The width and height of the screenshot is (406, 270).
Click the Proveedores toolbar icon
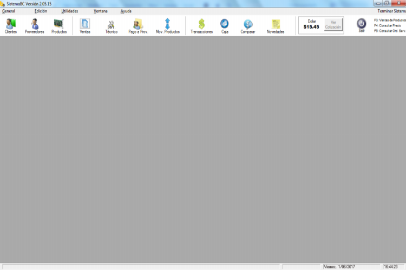(x=35, y=24)
